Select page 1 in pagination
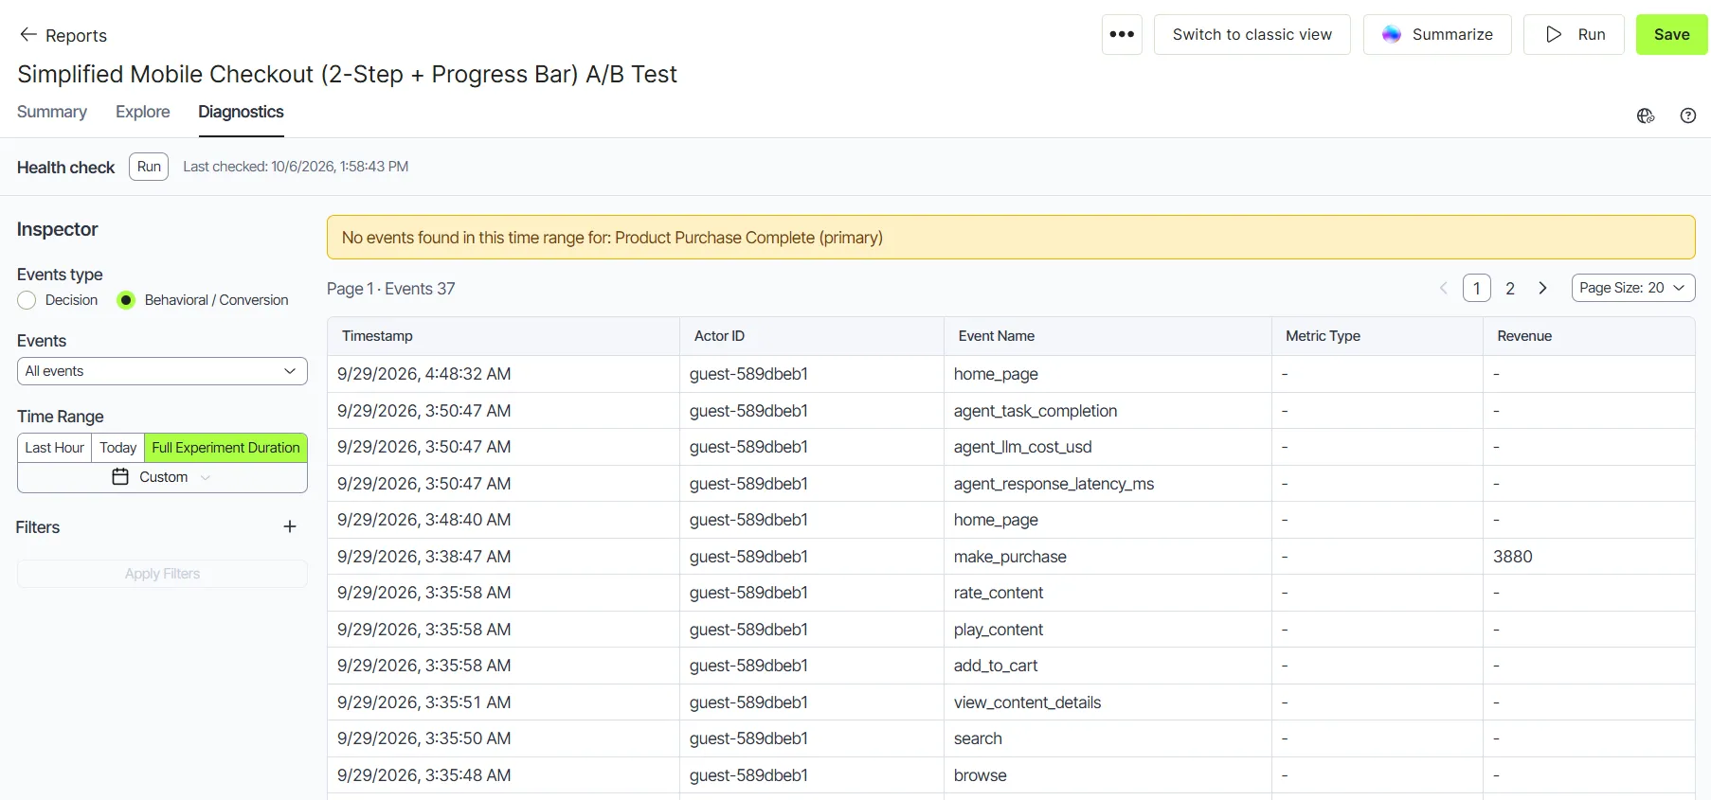This screenshot has height=800, width=1711. point(1477,288)
